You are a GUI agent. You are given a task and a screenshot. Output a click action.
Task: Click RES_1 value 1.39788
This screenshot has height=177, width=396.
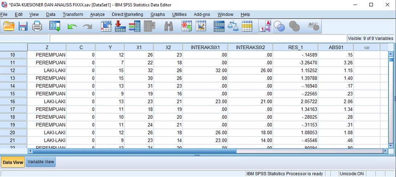click(295, 78)
